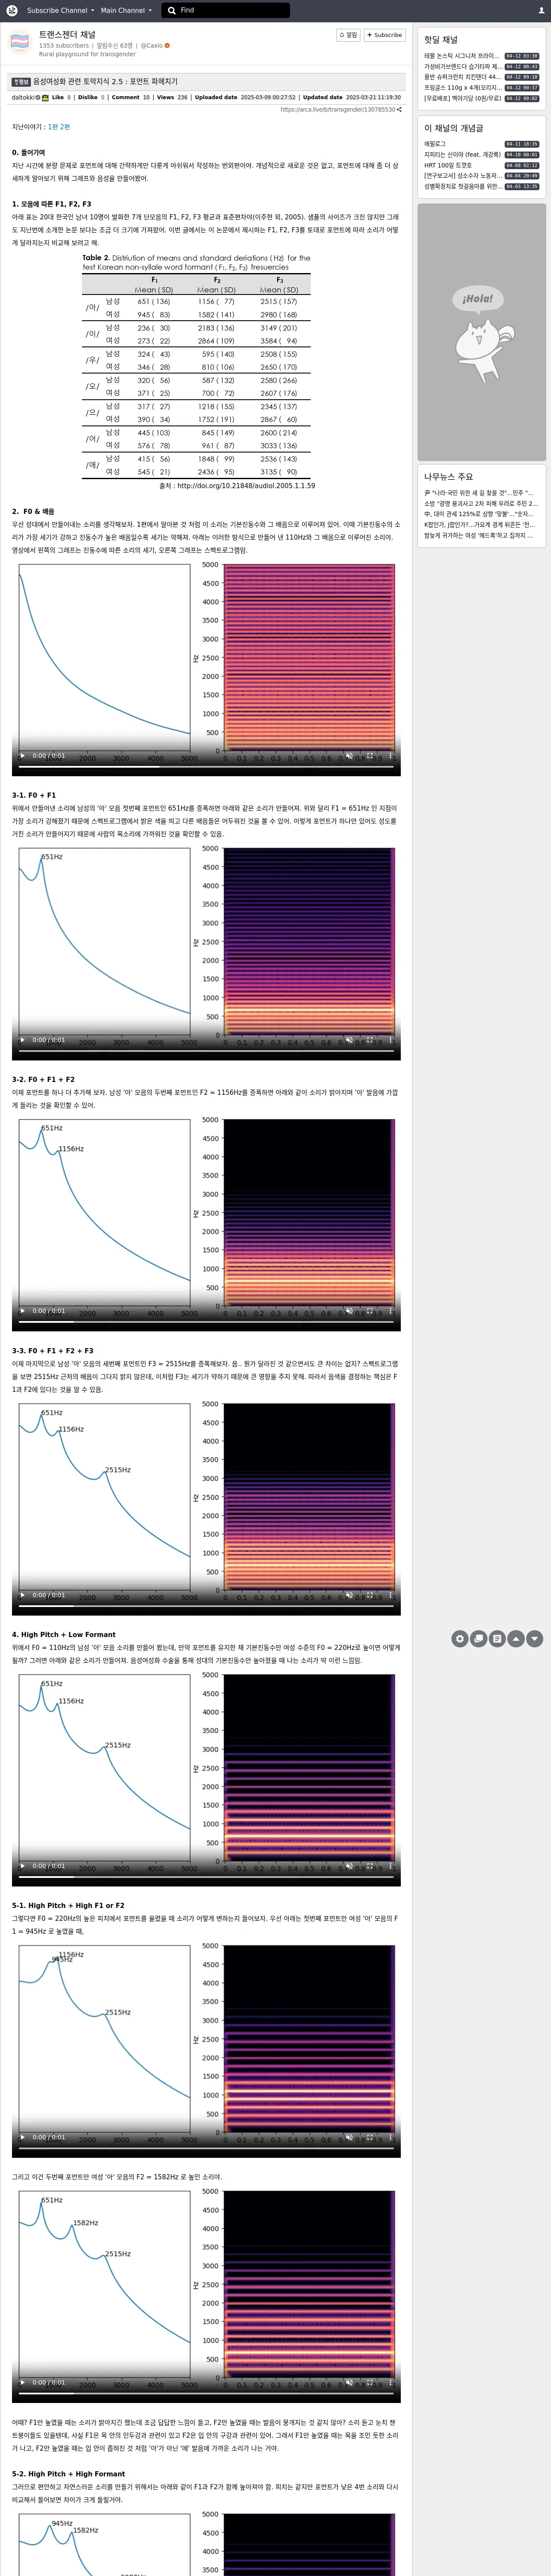Screen dimensions: 551x2576
Task: Toggle mute on the 945Hz F1 video
Action: 348,2137
